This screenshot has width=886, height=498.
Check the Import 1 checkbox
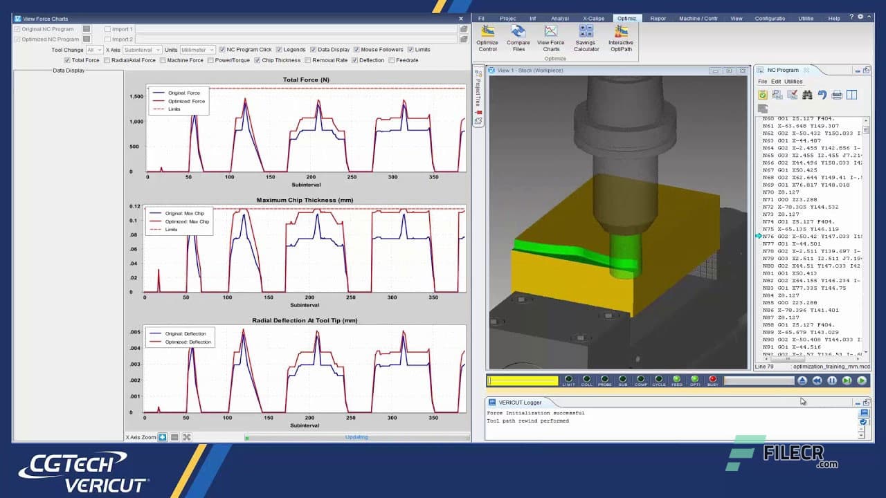(x=108, y=29)
